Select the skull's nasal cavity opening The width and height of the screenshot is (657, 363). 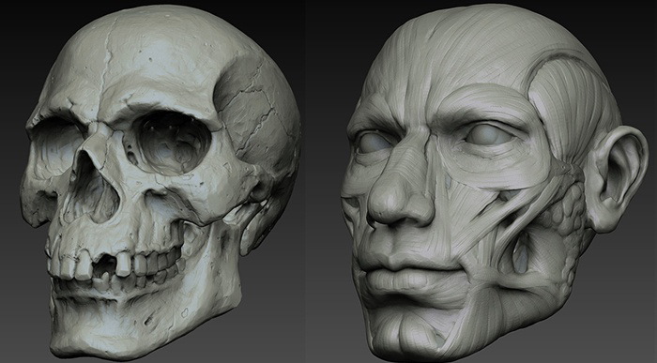pyautogui.click(x=91, y=189)
